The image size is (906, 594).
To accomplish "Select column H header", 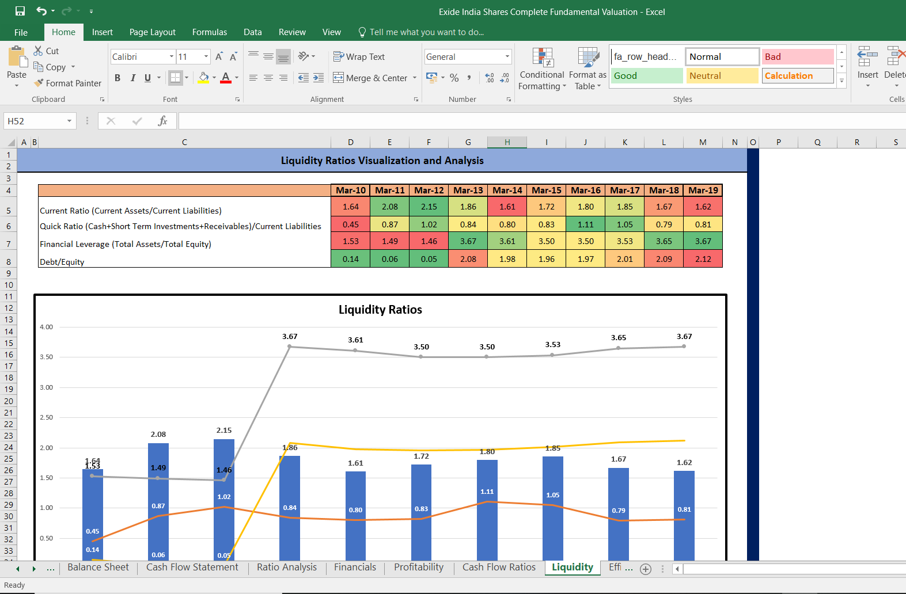I will pyautogui.click(x=507, y=142).
